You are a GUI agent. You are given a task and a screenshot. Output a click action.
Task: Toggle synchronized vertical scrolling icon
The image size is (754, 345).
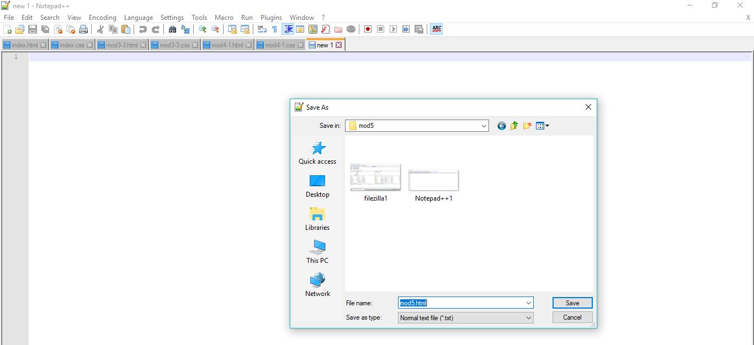click(232, 29)
